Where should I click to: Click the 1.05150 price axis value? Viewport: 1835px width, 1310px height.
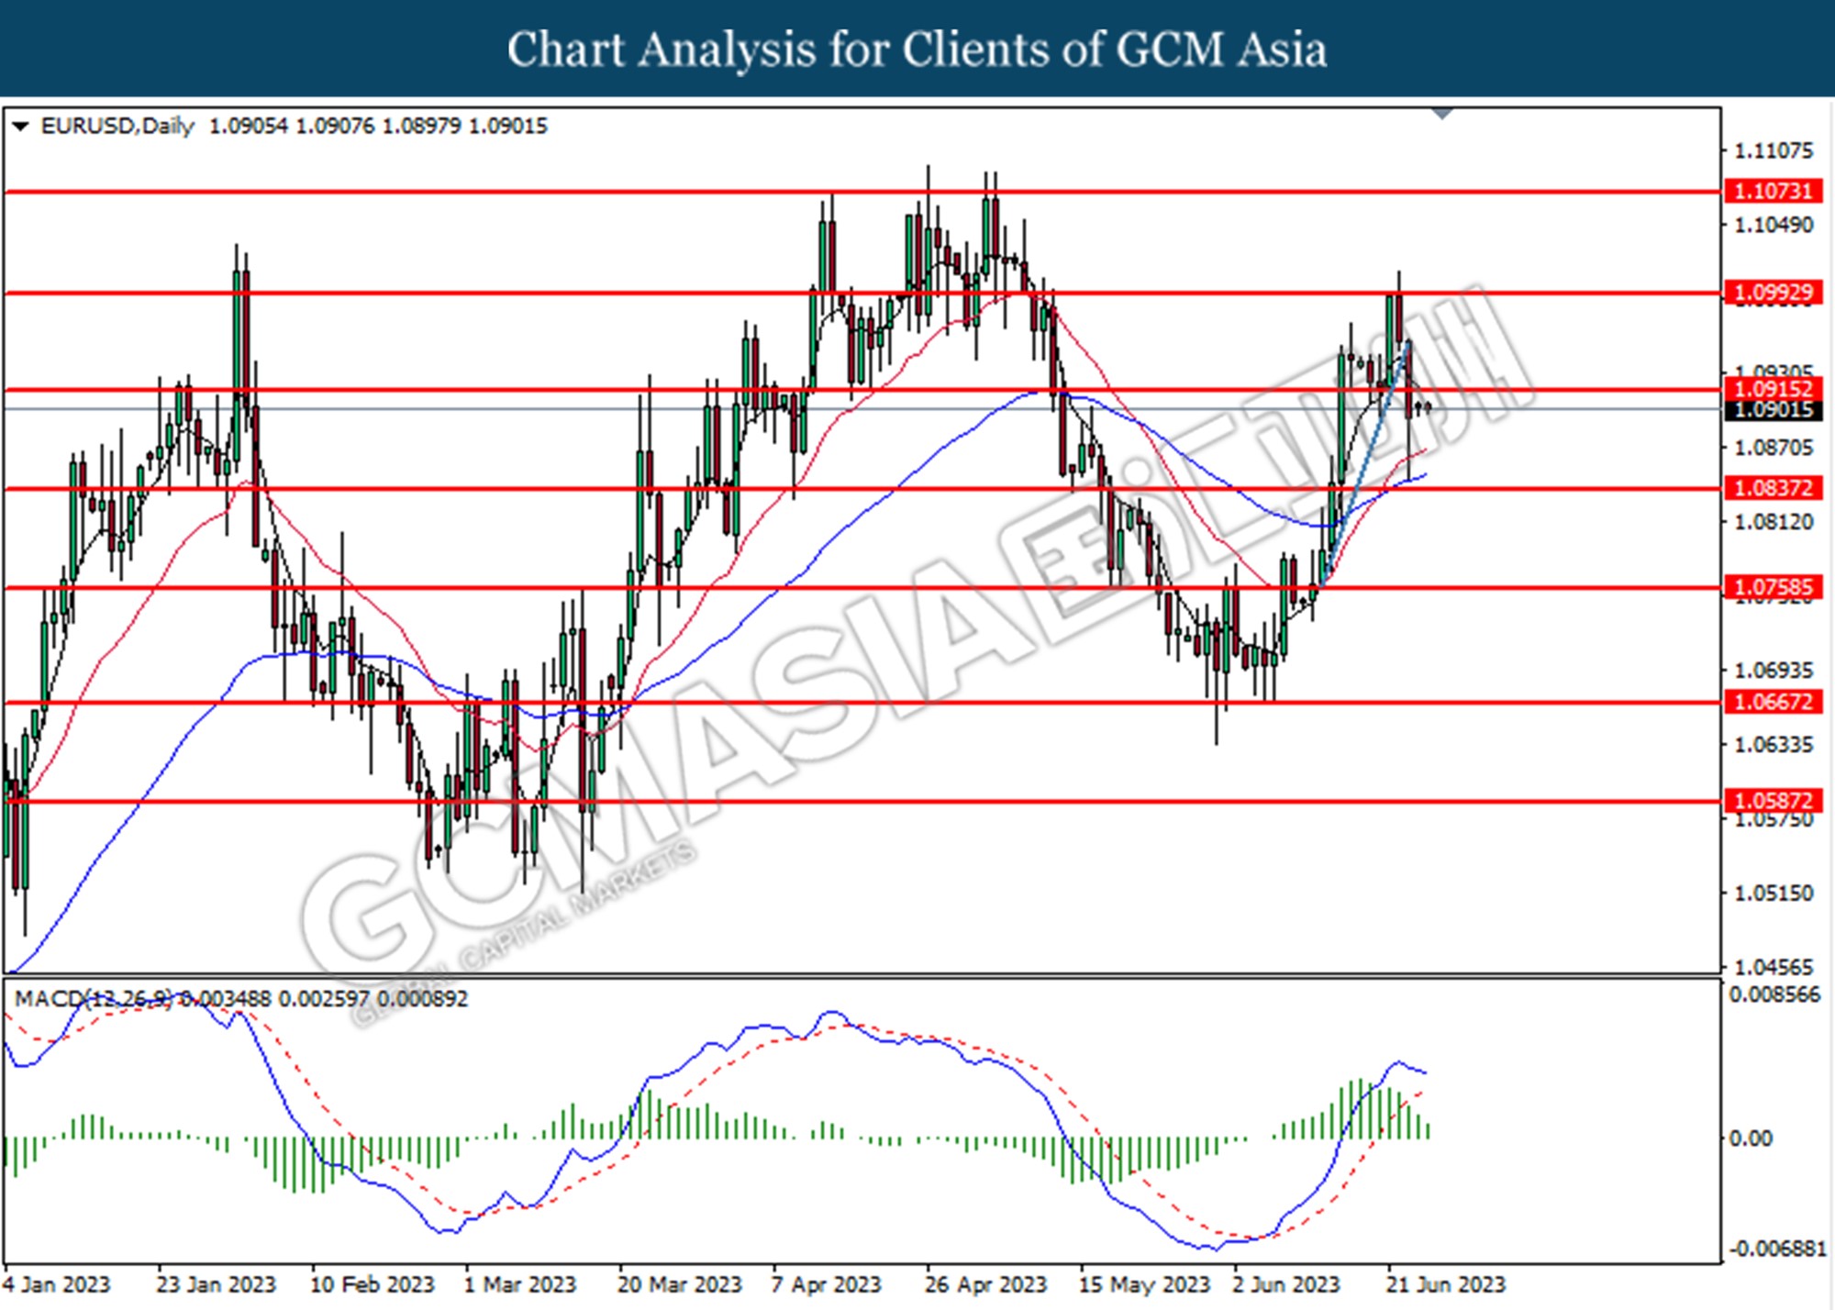(1774, 894)
